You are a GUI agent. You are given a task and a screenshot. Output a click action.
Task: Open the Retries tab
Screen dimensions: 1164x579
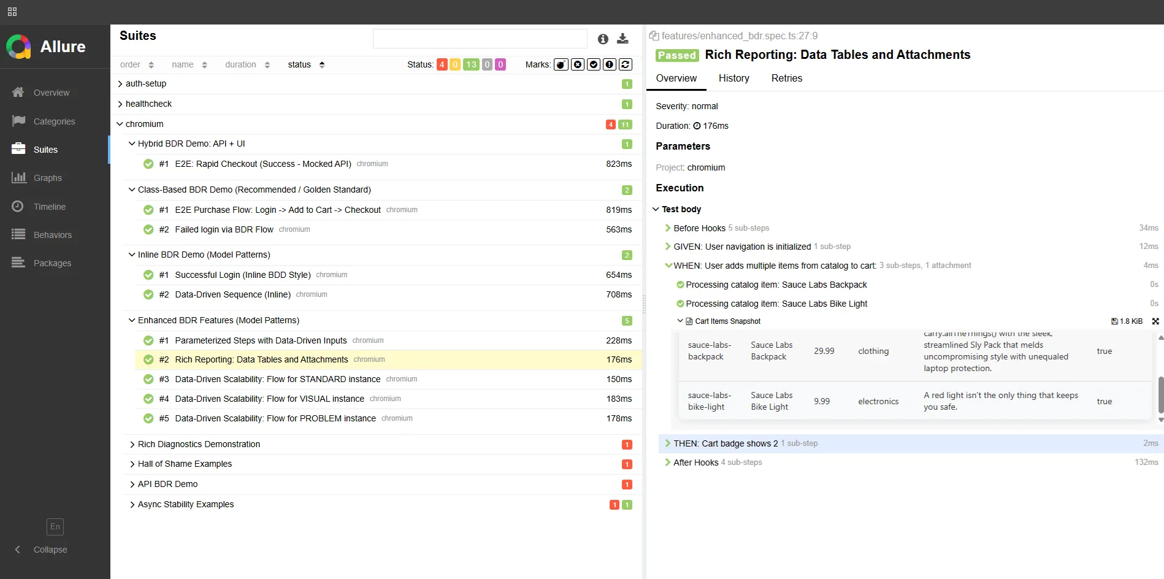coord(786,78)
